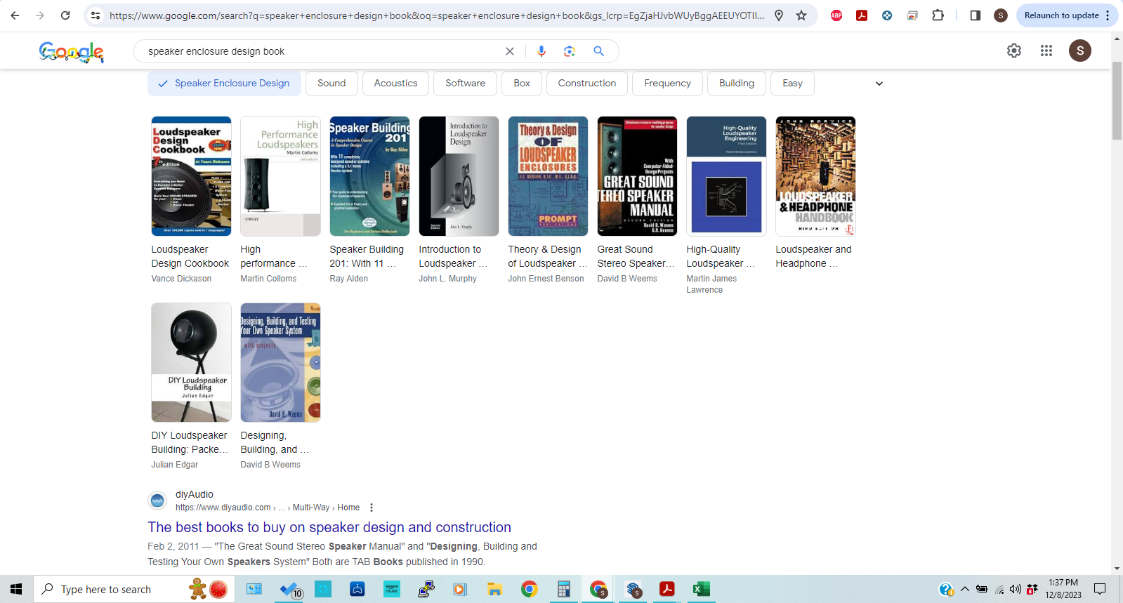The height and width of the screenshot is (603, 1123).
Task: Open the Loudspeaker Design Cookbook cover
Action: [x=191, y=176]
